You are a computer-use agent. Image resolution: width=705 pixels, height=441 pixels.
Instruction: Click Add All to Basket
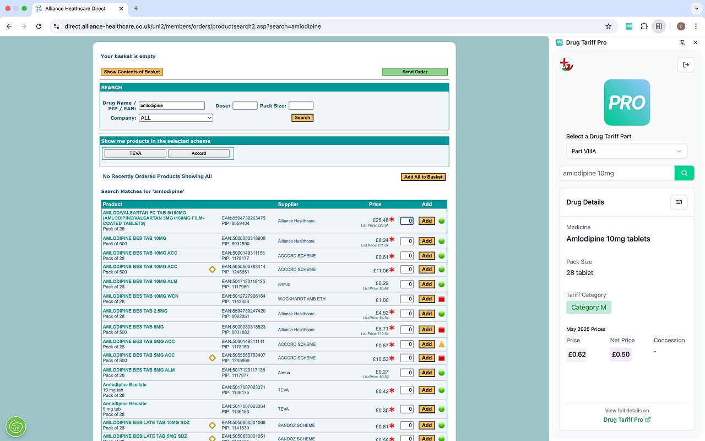(423, 177)
